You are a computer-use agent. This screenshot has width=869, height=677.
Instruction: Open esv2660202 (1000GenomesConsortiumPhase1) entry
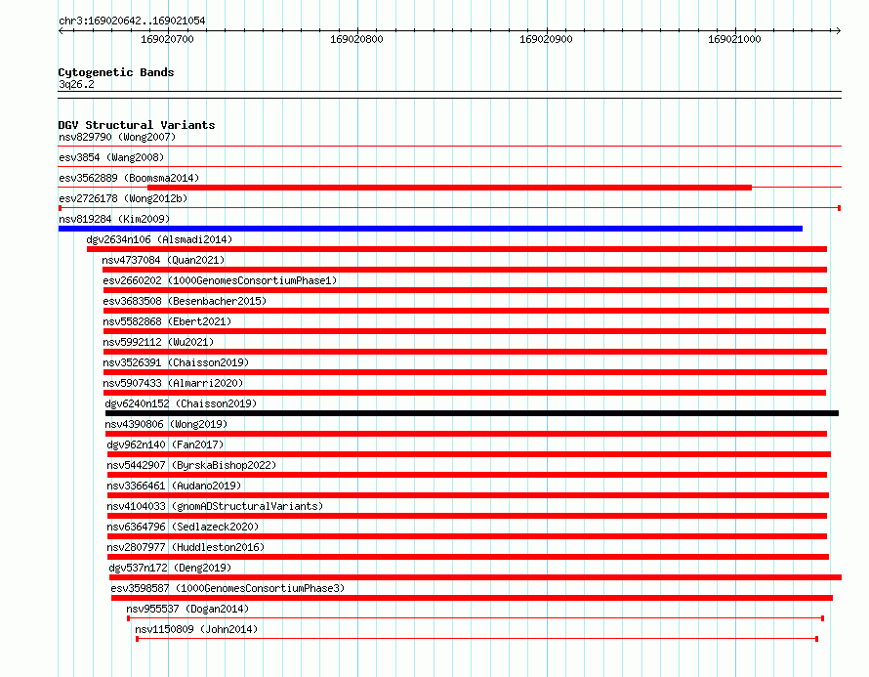tap(220, 280)
